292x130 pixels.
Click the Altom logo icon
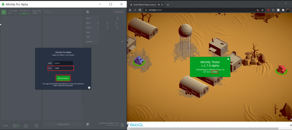(122, 124)
